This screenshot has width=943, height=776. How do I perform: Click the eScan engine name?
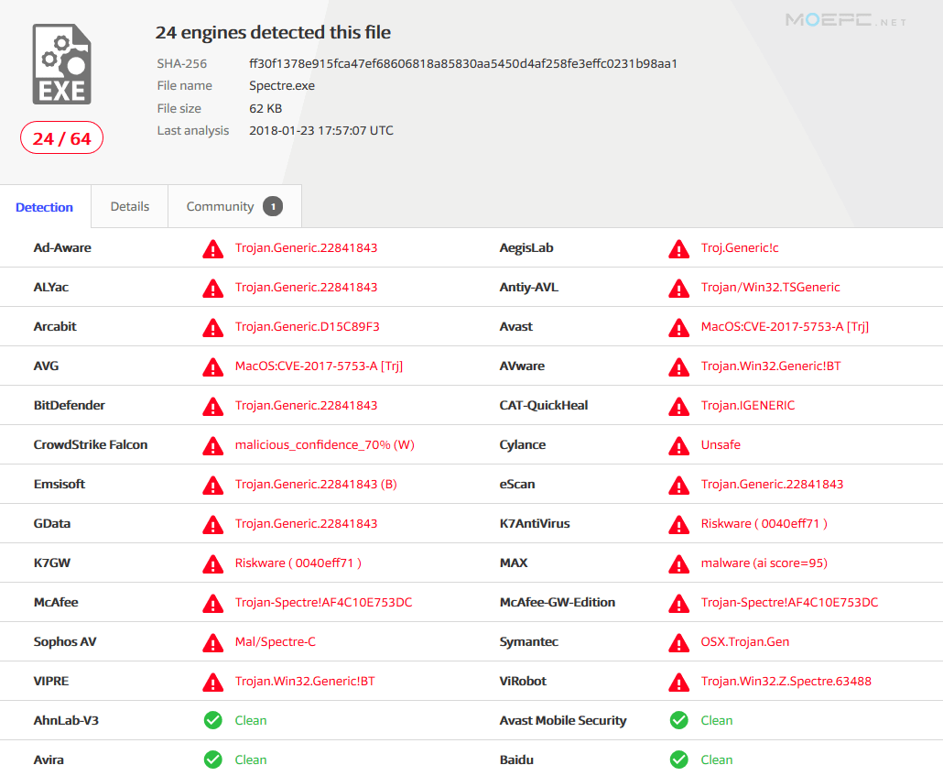(517, 484)
